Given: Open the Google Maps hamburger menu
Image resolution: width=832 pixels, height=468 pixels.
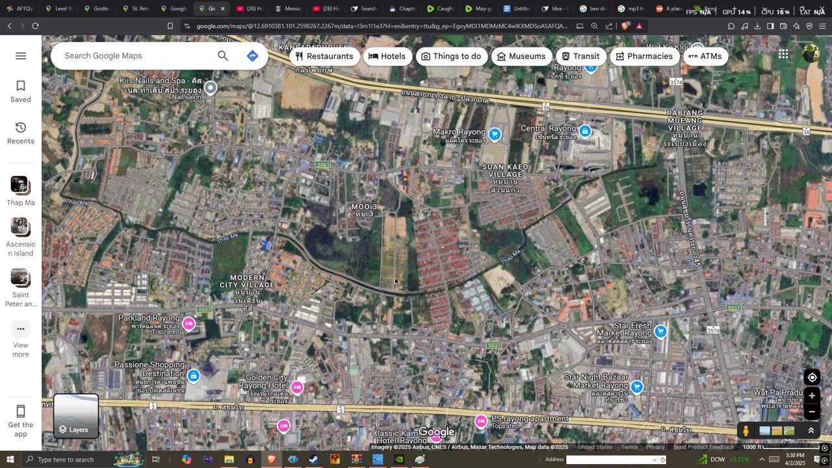Looking at the screenshot, I should (21, 56).
